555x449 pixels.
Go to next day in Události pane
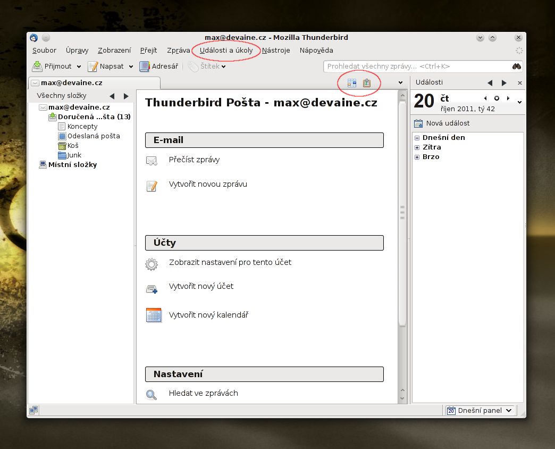tap(504, 83)
